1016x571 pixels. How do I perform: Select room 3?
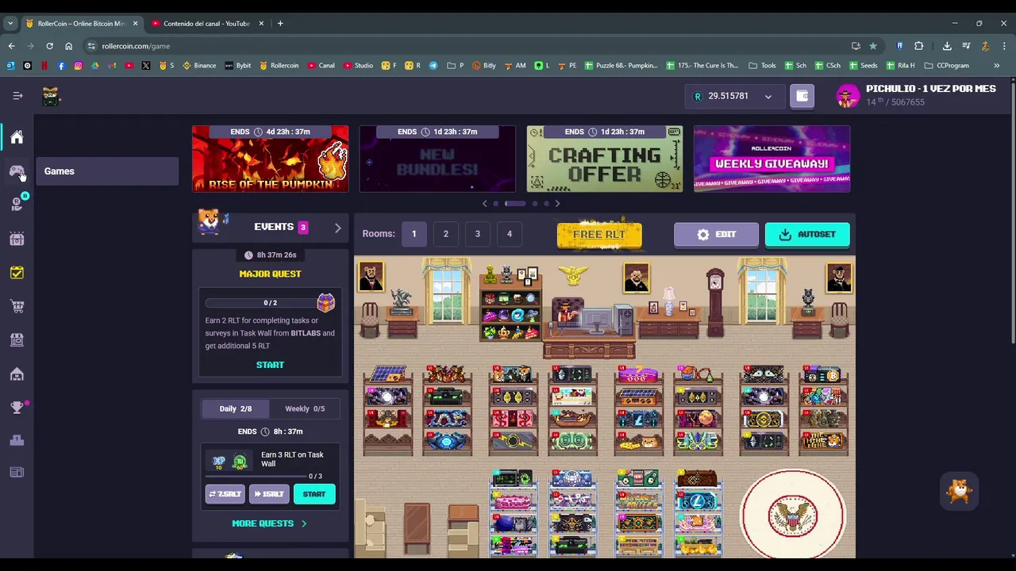pos(477,234)
